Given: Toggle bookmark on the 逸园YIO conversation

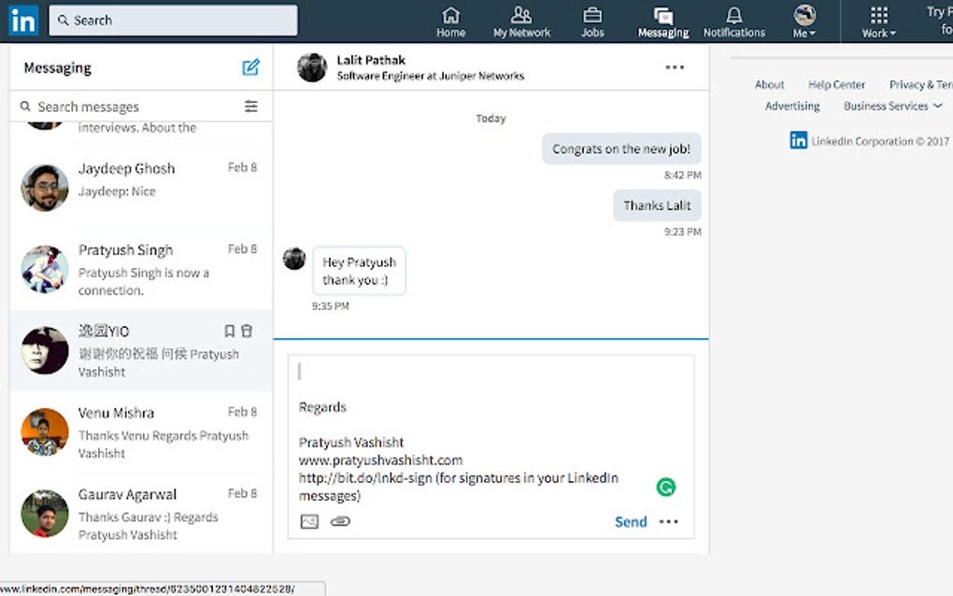Looking at the screenshot, I should pyautogui.click(x=229, y=331).
